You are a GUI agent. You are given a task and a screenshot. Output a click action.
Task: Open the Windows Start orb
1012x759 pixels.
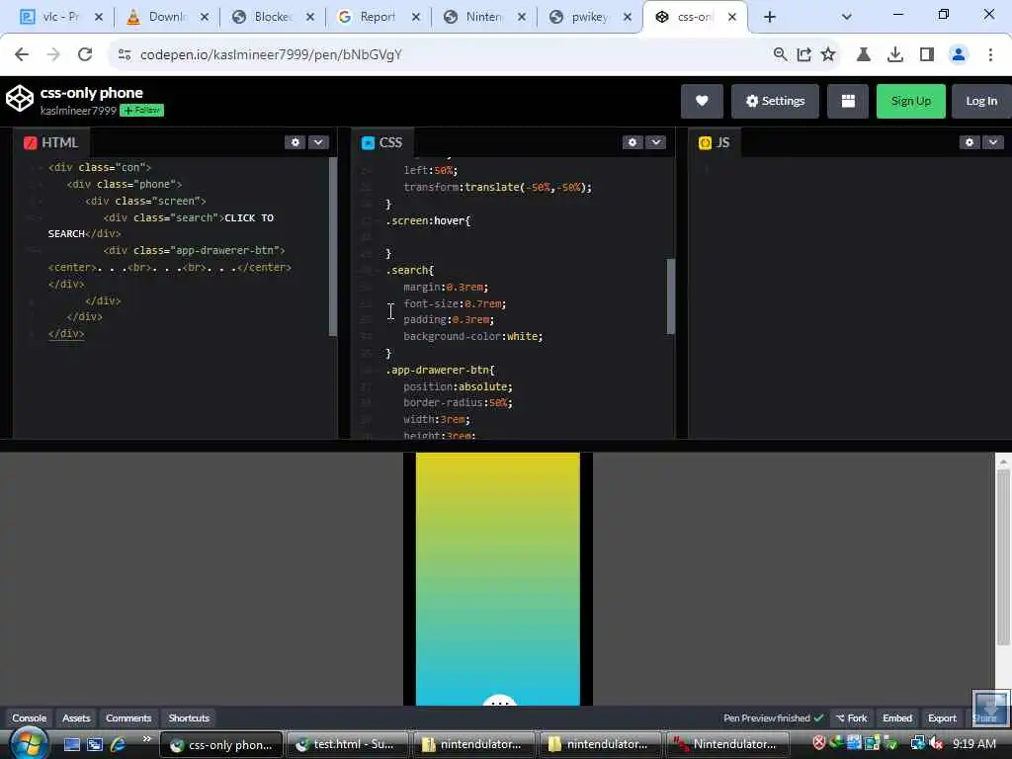point(29,743)
